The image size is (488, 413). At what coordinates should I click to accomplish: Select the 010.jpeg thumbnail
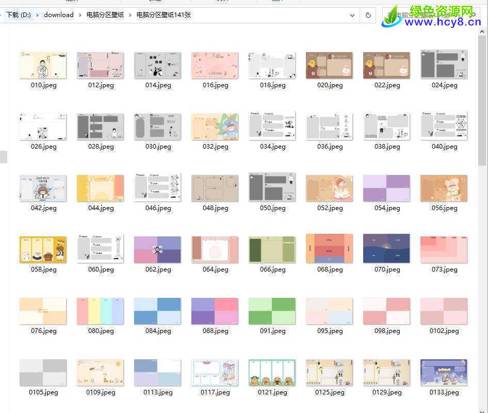43,65
